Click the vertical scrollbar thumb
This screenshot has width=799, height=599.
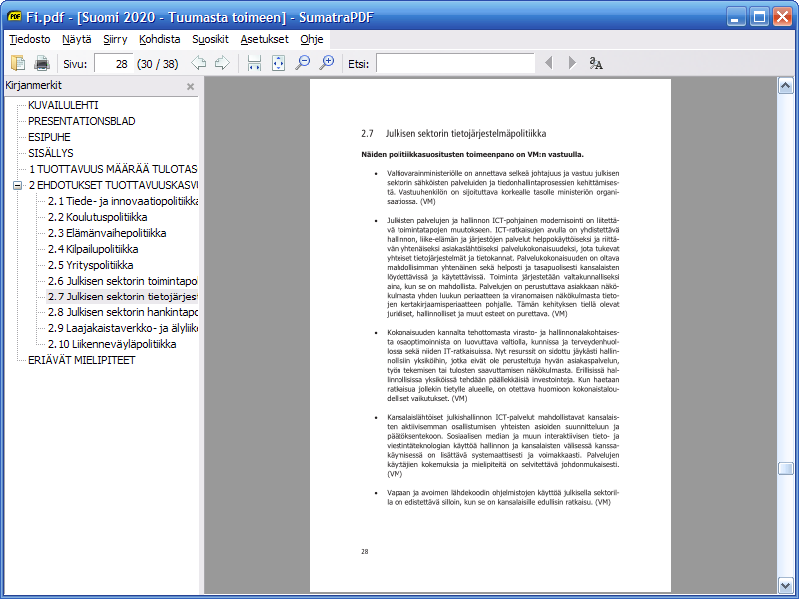tap(785, 468)
